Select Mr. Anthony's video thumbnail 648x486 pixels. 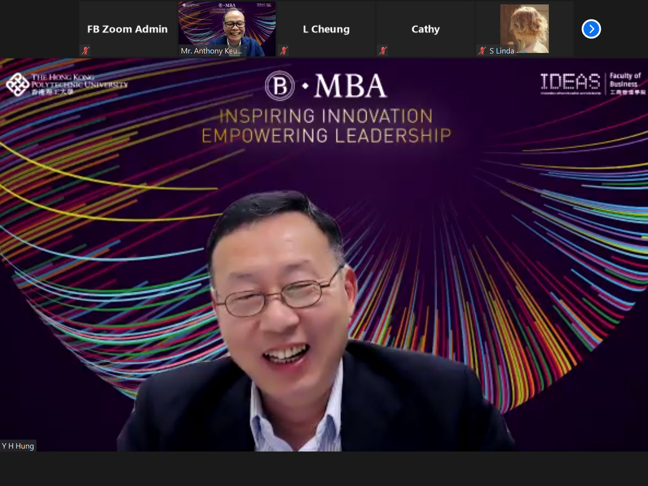(227, 25)
